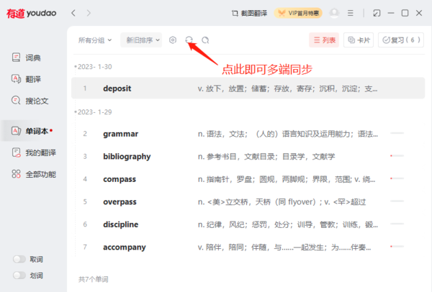Select 搜论文 in the sidebar
The height and width of the screenshot is (292, 432).
tap(30, 100)
